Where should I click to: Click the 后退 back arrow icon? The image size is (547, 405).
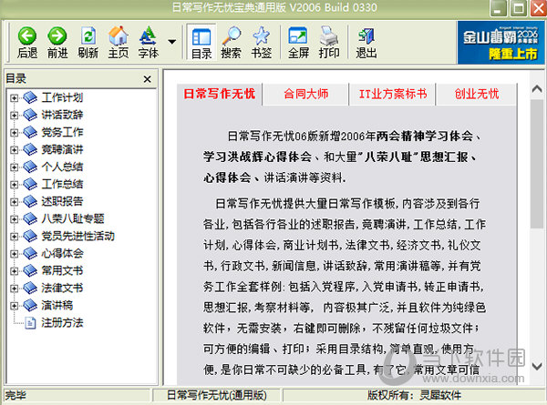point(27,35)
